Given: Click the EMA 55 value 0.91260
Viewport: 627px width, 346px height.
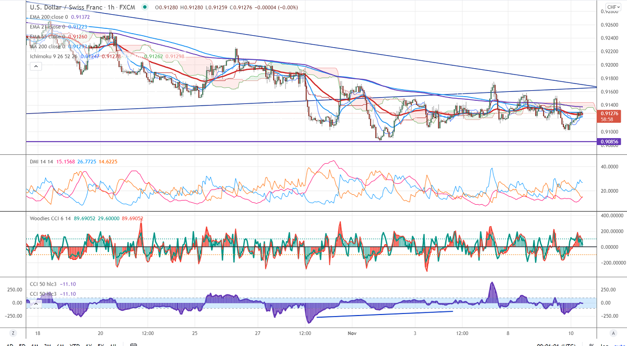Looking at the screenshot, I should click(x=78, y=37).
